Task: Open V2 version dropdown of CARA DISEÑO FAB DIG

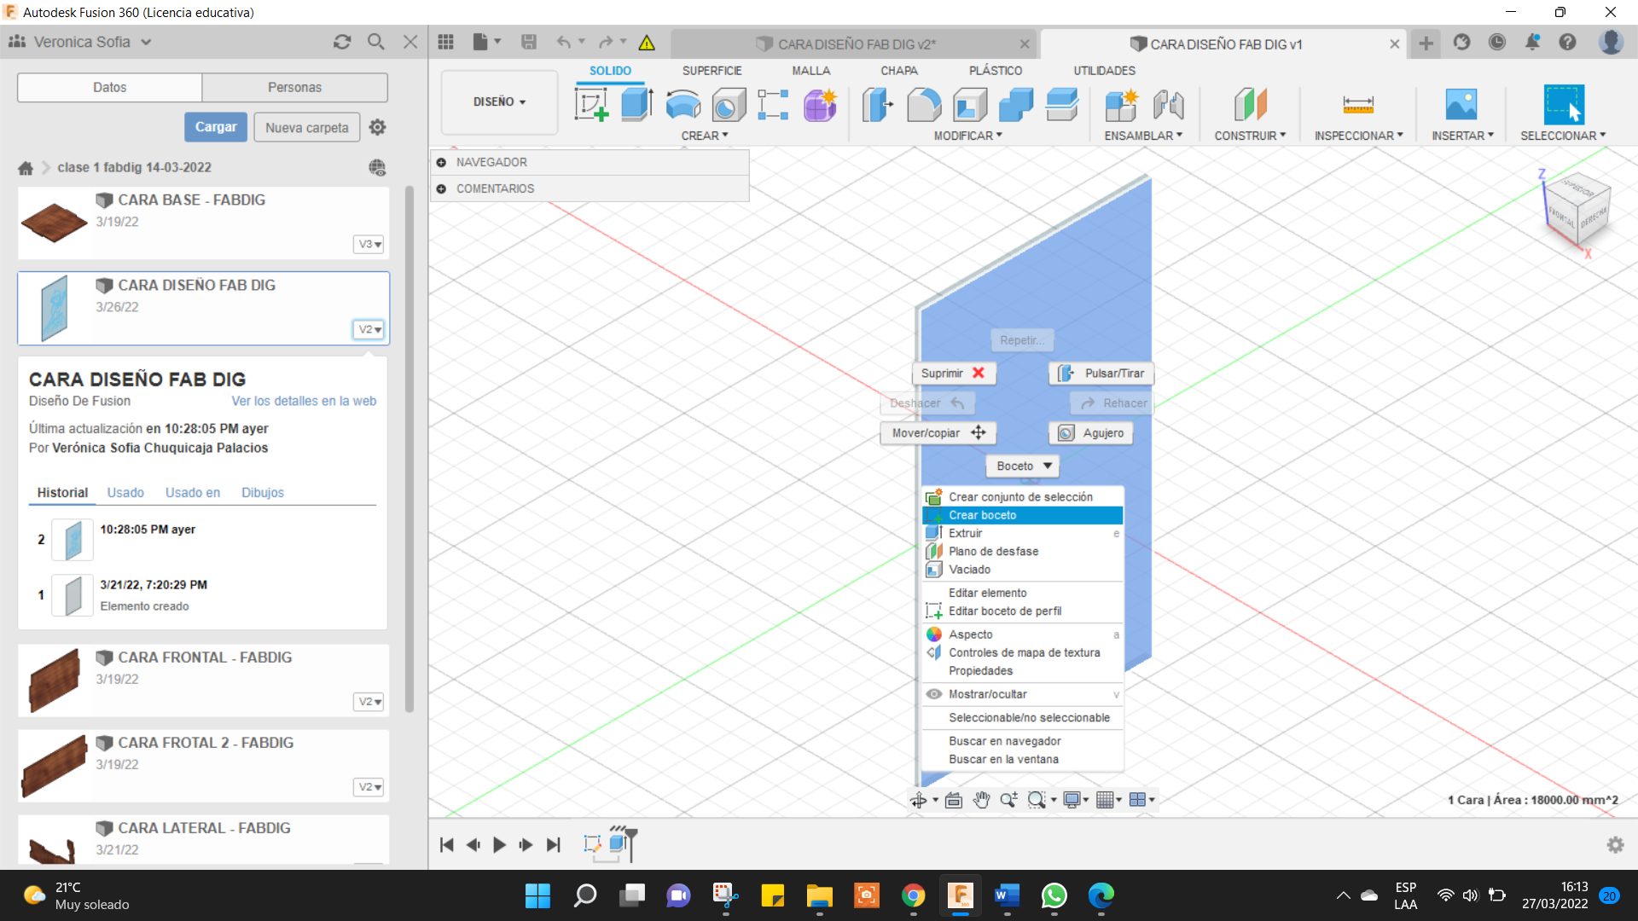Action: [369, 329]
